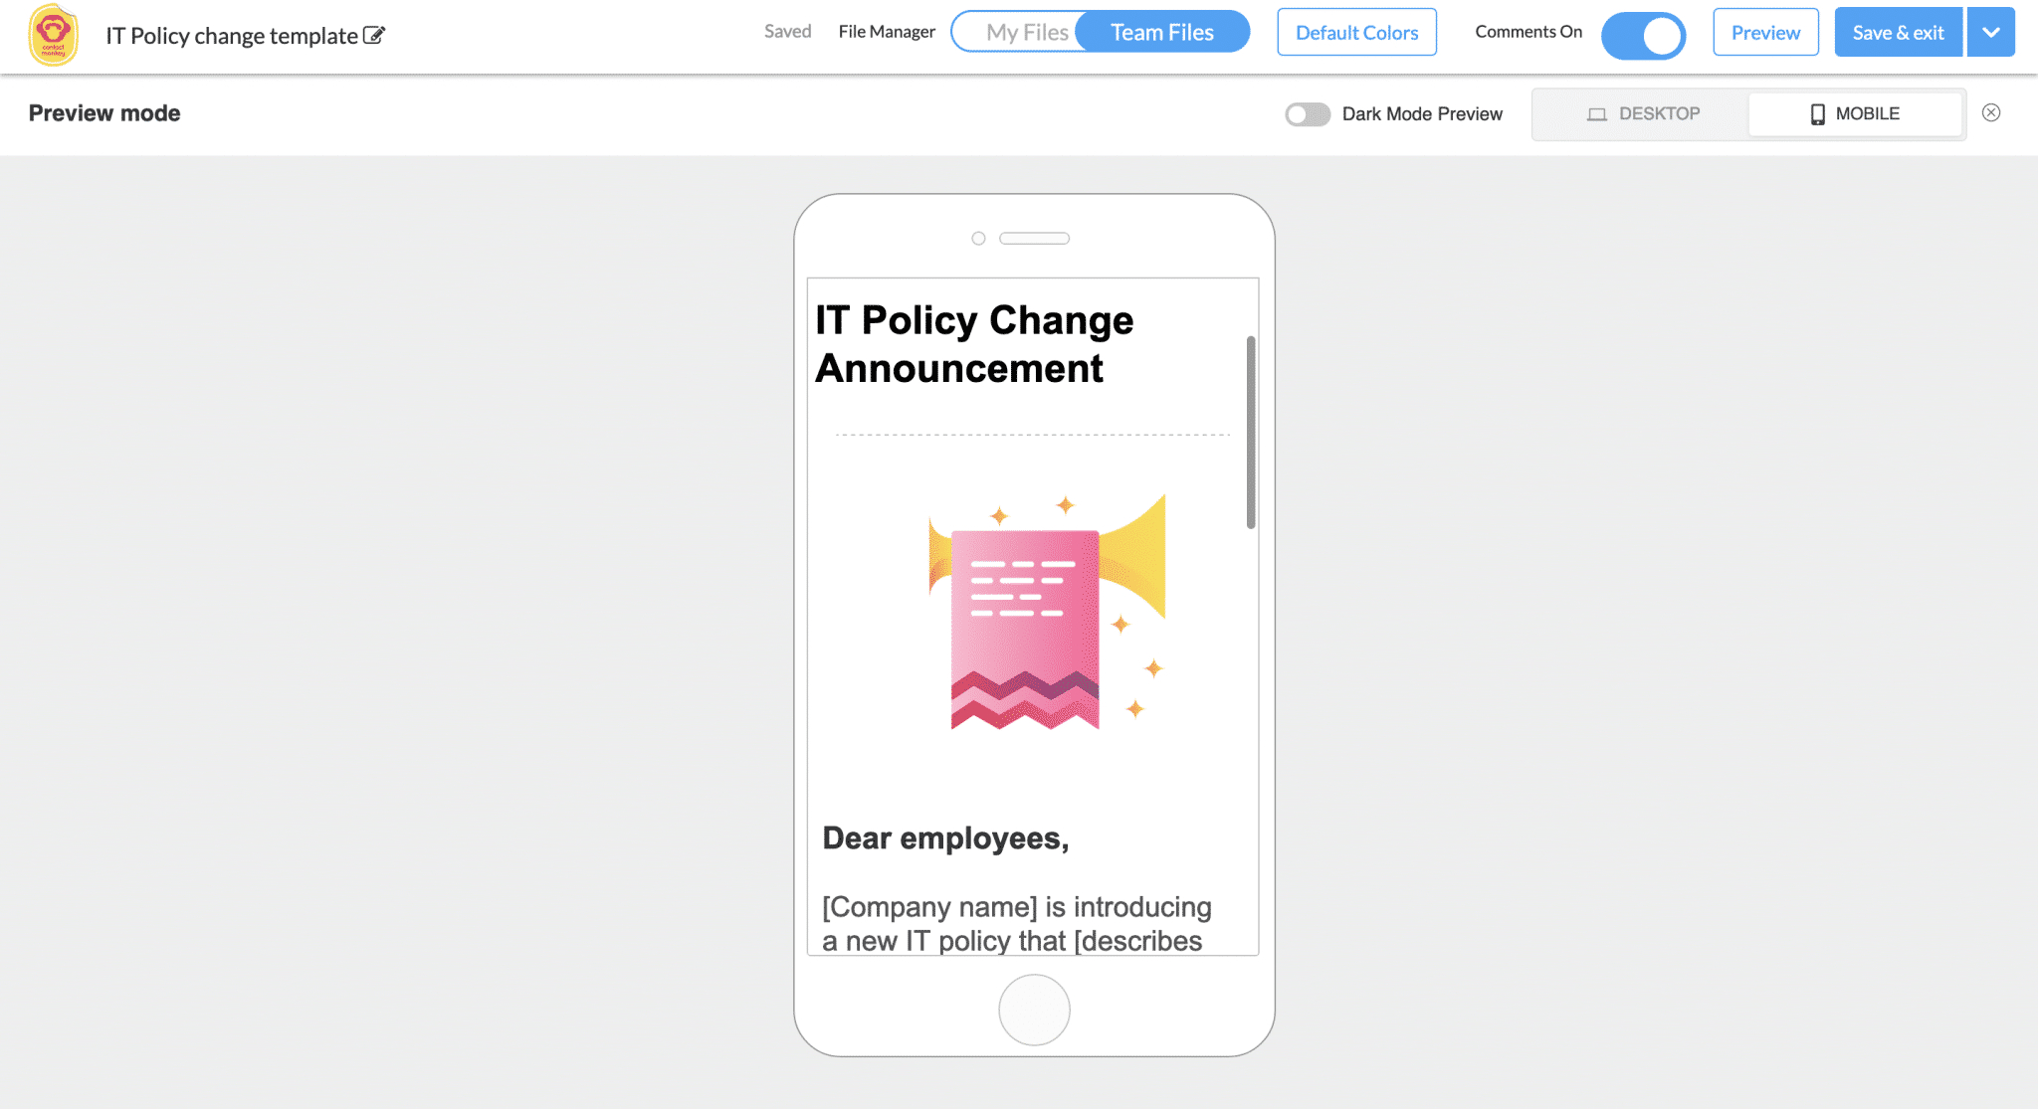Switch to Team Files tab
This screenshot has height=1109, width=2038.
click(x=1161, y=34)
